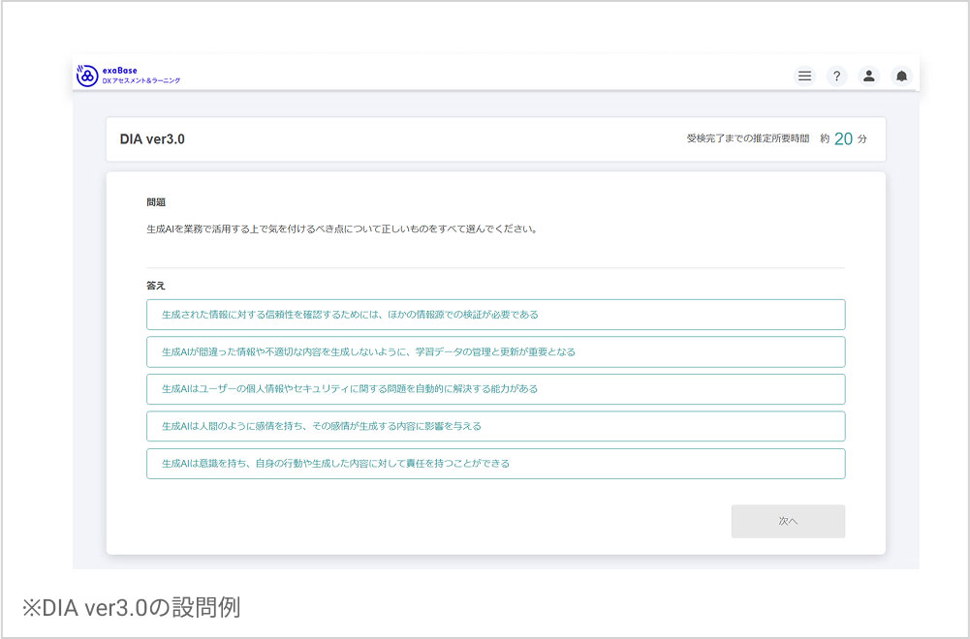Click the exaBase logo icon
The height and width of the screenshot is (639, 970).
(x=87, y=75)
